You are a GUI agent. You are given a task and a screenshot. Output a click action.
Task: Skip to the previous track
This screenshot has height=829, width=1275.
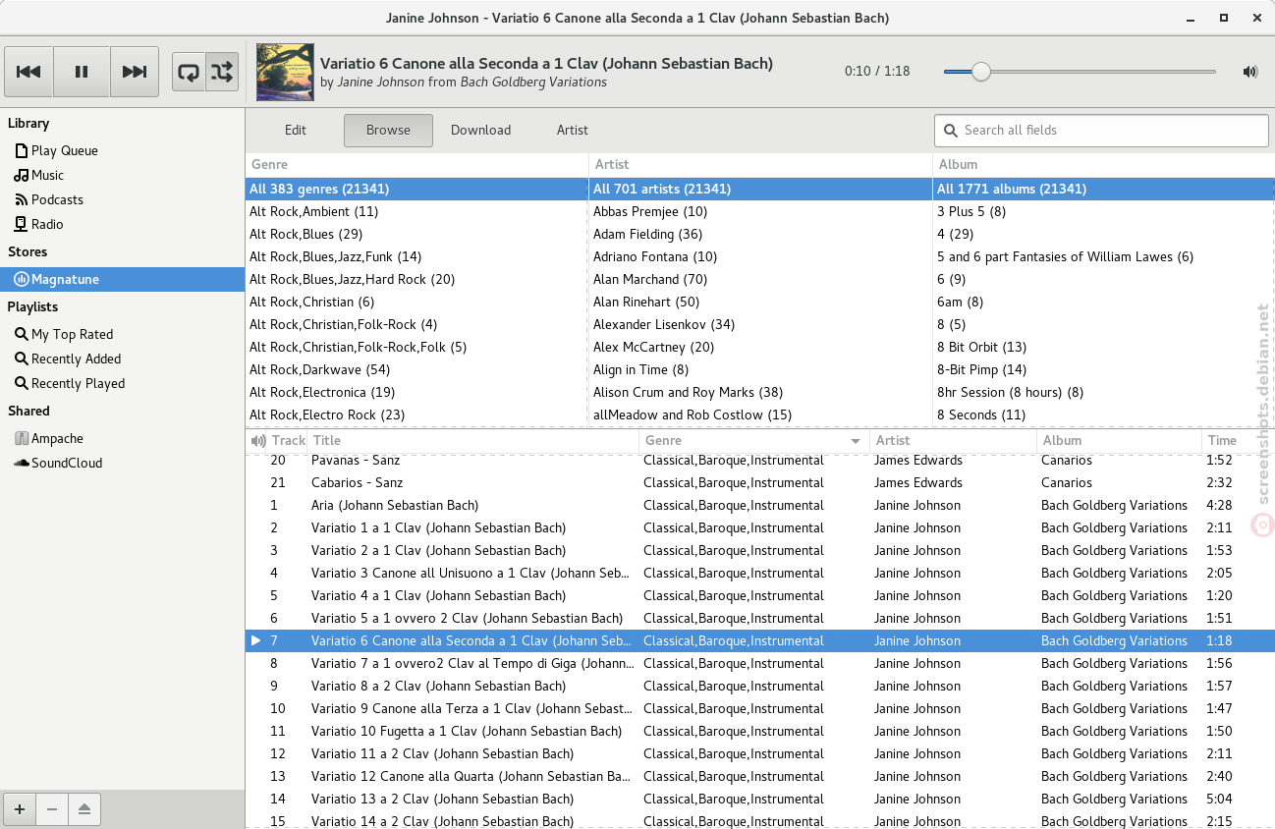click(28, 72)
